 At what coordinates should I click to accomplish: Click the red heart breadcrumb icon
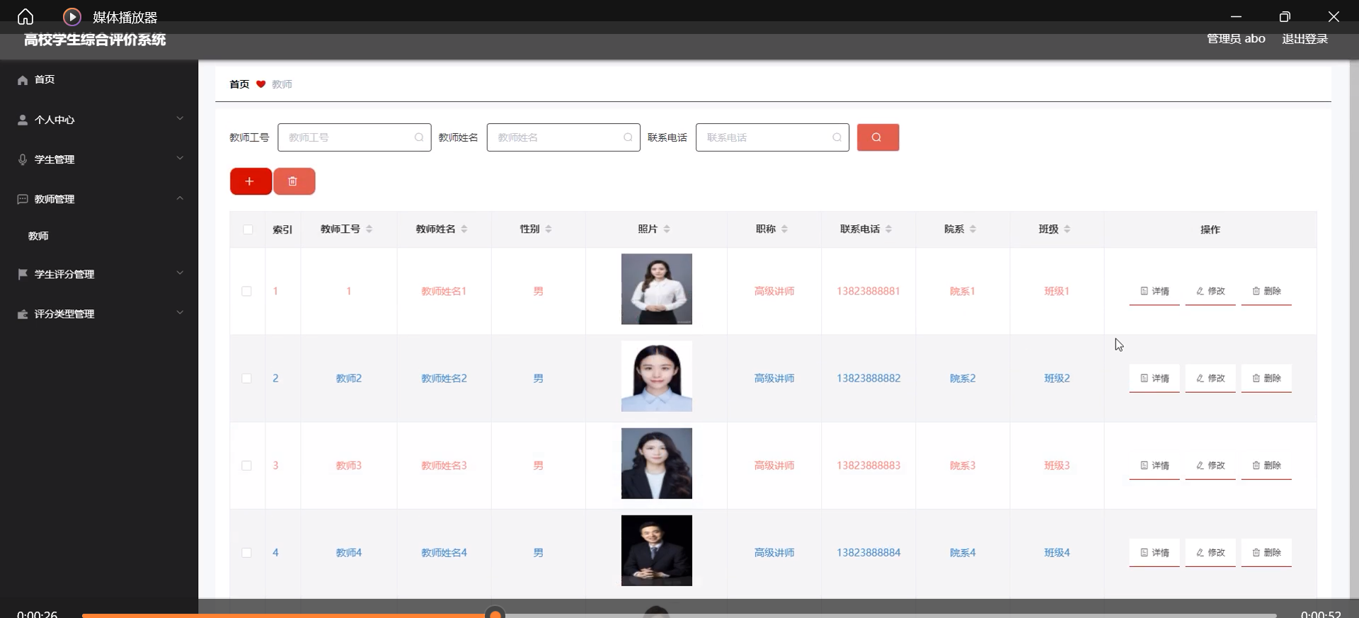pyautogui.click(x=260, y=84)
